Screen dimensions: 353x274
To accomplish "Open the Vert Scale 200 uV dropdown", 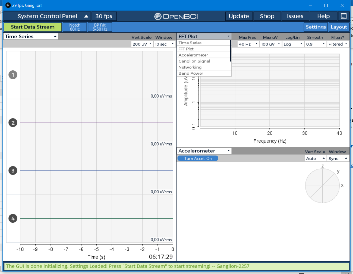I will [x=142, y=44].
